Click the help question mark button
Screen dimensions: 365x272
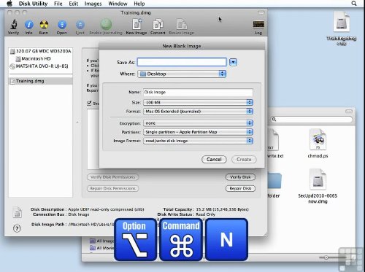pyautogui.click(x=17, y=228)
